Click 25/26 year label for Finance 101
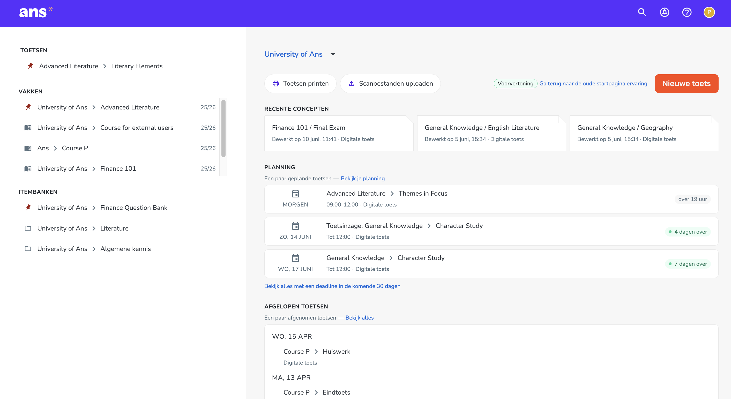This screenshot has width=731, height=399. click(x=208, y=168)
